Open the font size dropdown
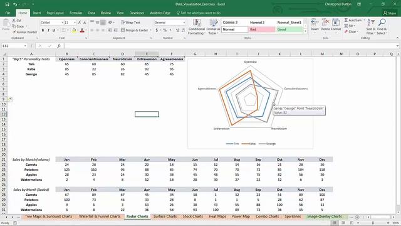 coord(75,23)
